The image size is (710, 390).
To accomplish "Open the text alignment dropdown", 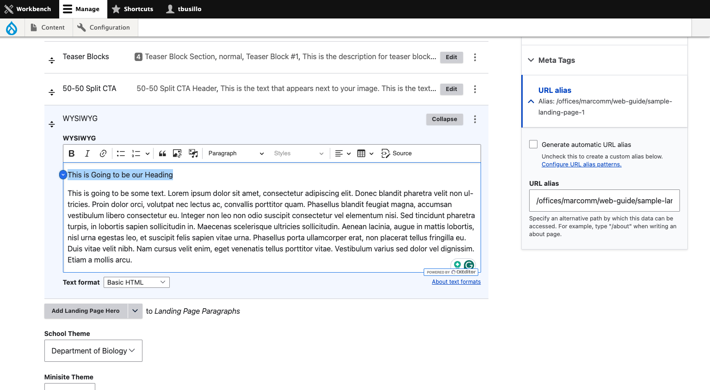I will [x=343, y=153].
